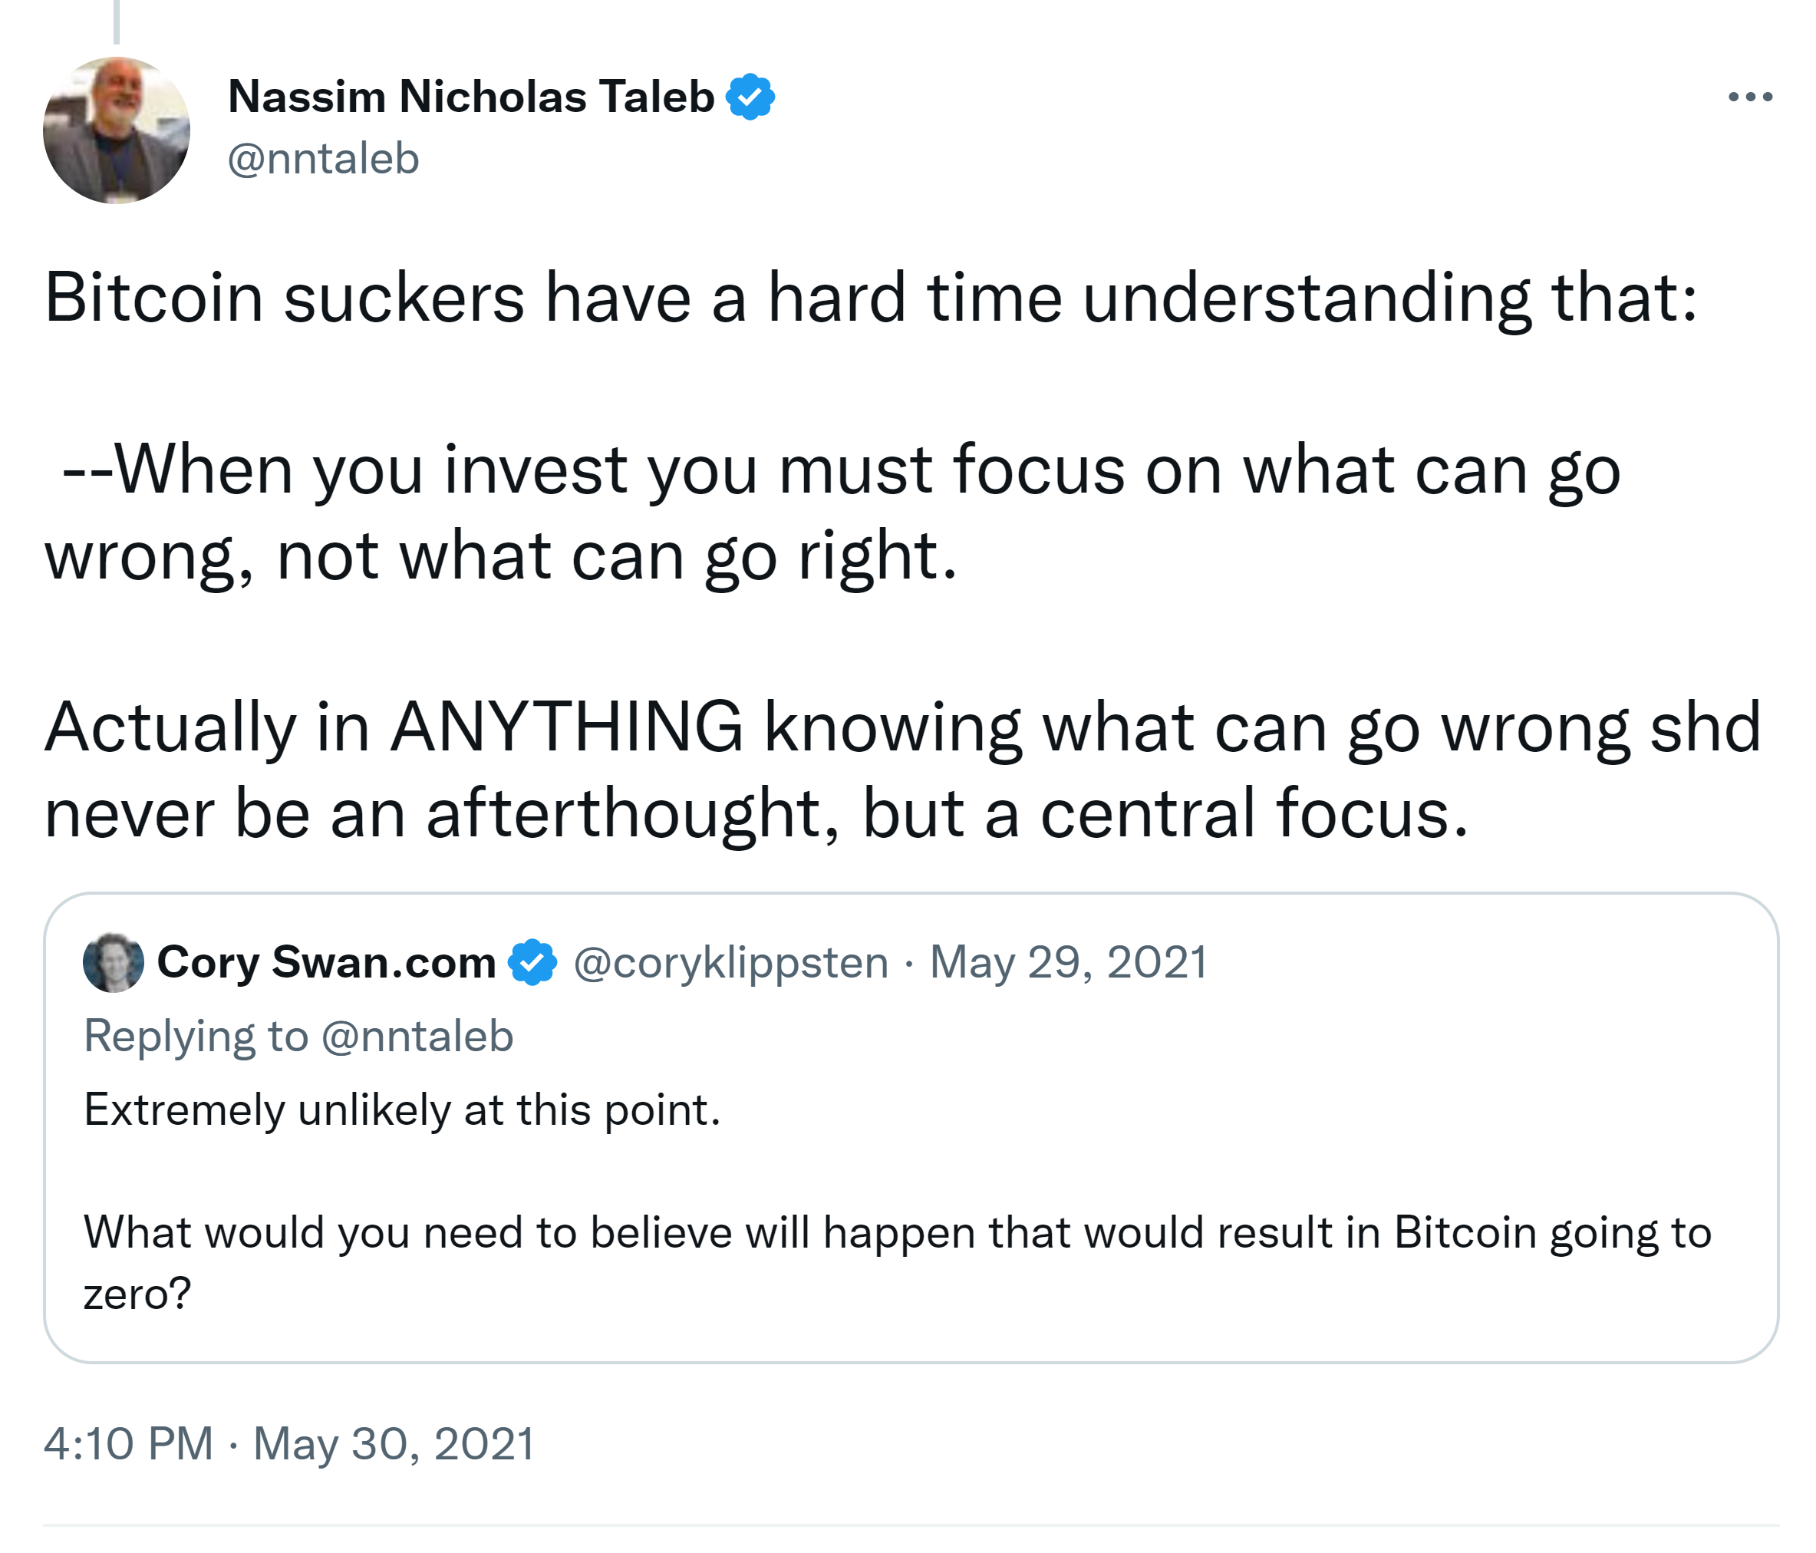Open the 4:10 PM · May 30, 2021 timestamp
The width and height of the screenshot is (1816, 1553).
[289, 1443]
